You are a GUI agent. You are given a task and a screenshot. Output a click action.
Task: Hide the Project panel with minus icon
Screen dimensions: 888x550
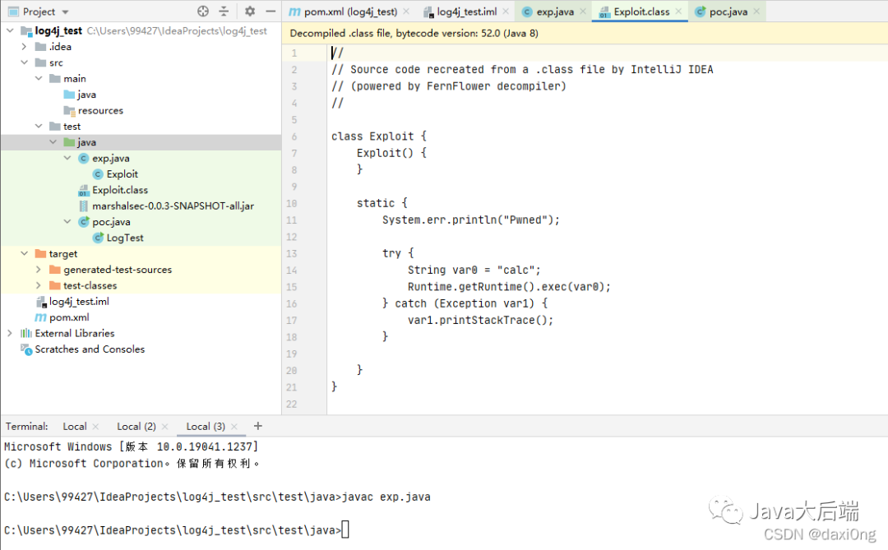point(271,11)
